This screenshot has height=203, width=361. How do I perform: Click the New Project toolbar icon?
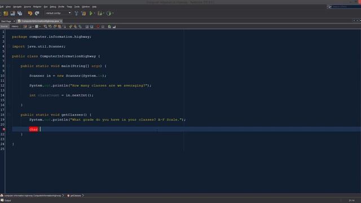6,13
